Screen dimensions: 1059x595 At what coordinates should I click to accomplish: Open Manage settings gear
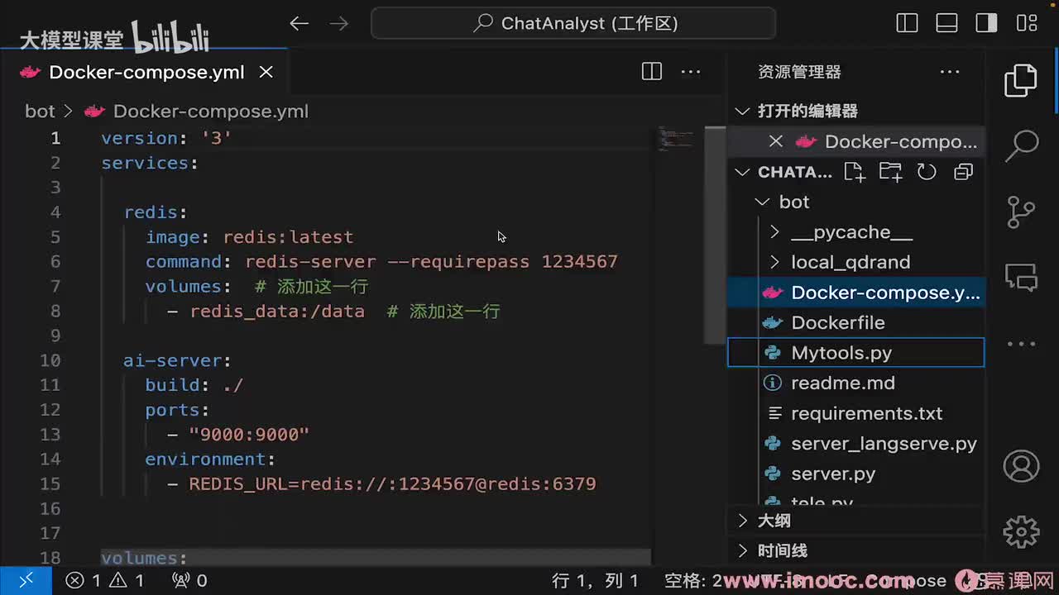(x=1021, y=531)
